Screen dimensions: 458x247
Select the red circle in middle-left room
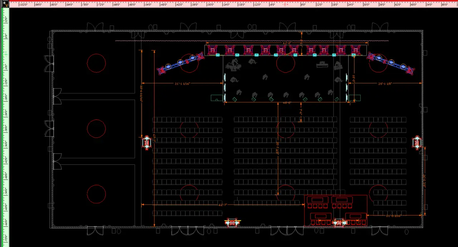tap(96, 129)
